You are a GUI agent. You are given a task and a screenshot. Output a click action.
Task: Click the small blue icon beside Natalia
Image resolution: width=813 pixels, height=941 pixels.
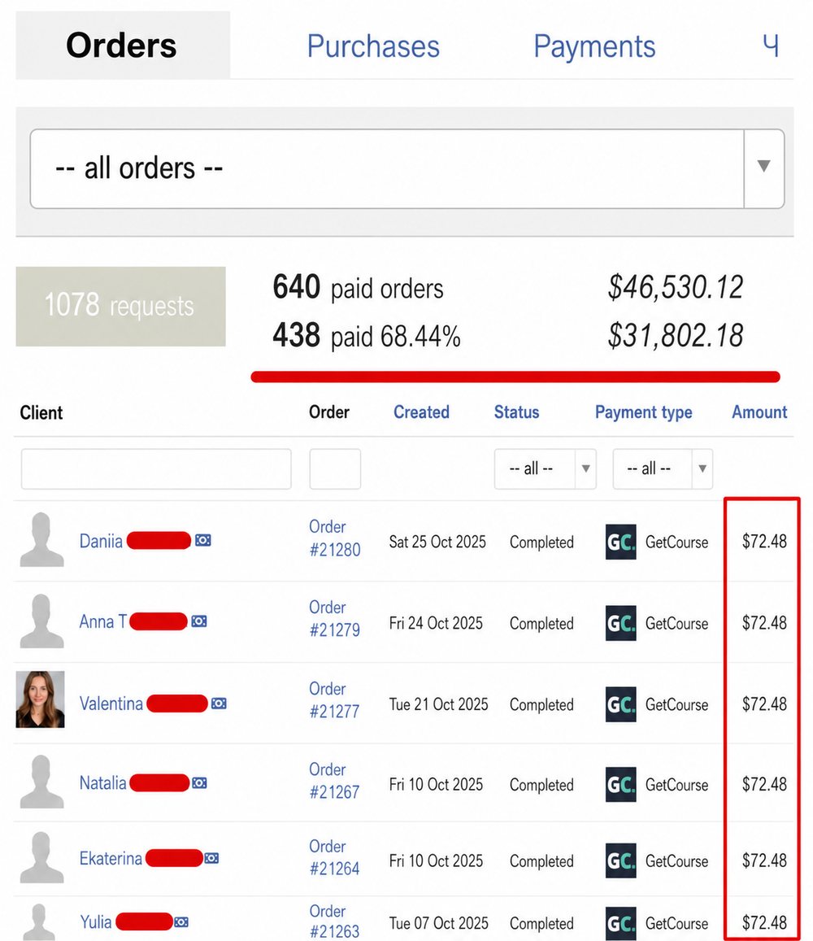point(199,782)
